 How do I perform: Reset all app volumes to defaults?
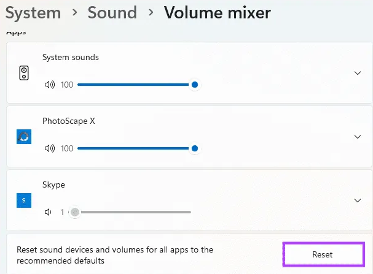coord(323,254)
